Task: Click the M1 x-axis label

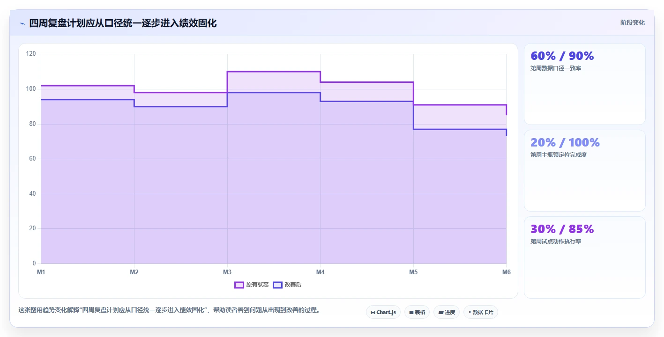Action: 41,272
